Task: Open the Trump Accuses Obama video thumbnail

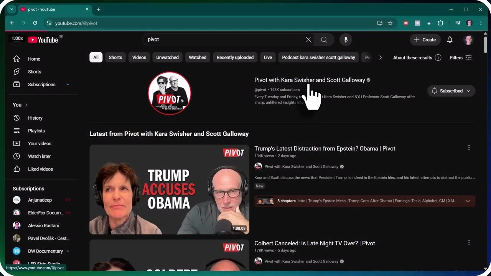Action: click(169, 189)
